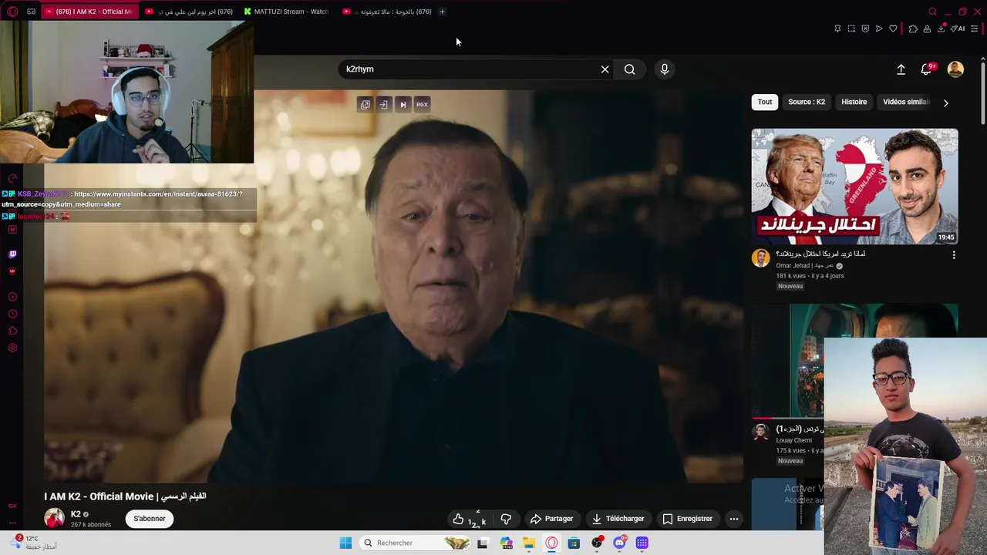Open sidebar extensions cube icon
The height and width of the screenshot is (555, 987).
pyautogui.click(x=12, y=331)
